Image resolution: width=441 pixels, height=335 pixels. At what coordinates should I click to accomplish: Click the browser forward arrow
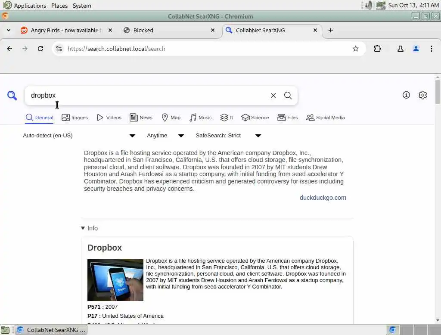pyautogui.click(x=25, y=49)
